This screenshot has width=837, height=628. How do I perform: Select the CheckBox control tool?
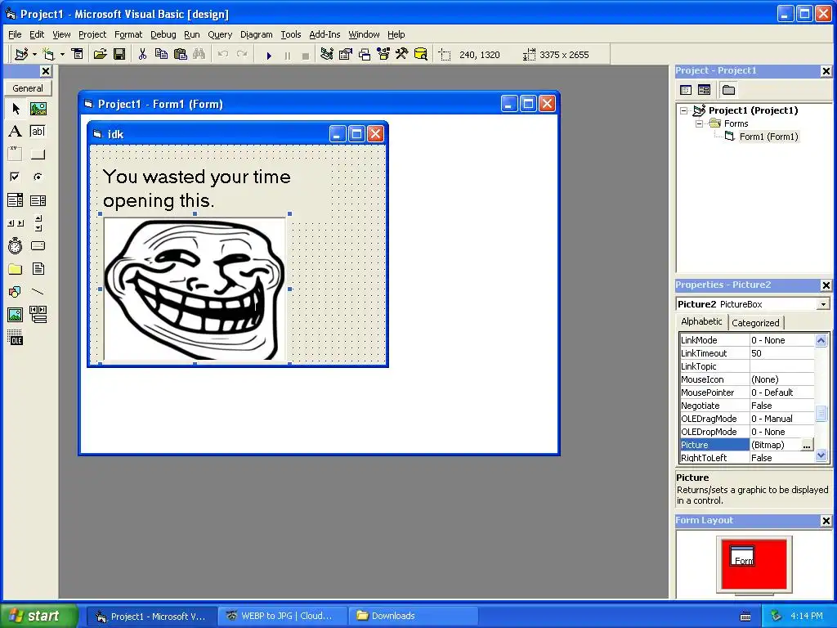click(16, 177)
